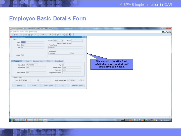Open the File menu
Viewport: 181px width, 136px height.
click(x=11, y=32)
